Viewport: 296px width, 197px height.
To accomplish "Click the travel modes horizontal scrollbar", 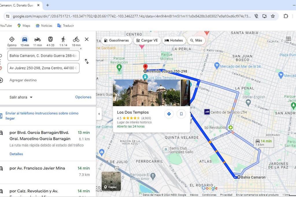I will [x=39, y=48].
